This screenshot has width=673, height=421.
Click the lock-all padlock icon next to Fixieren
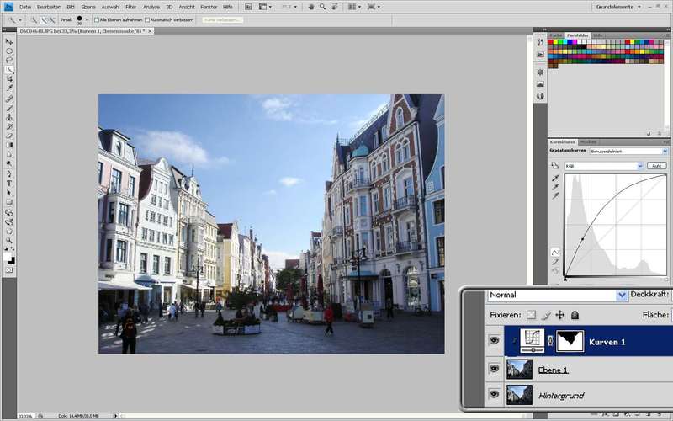click(x=575, y=315)
